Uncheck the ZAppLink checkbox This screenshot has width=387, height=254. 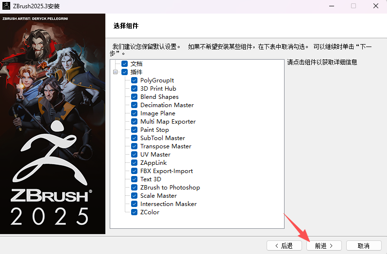[135, 162]
